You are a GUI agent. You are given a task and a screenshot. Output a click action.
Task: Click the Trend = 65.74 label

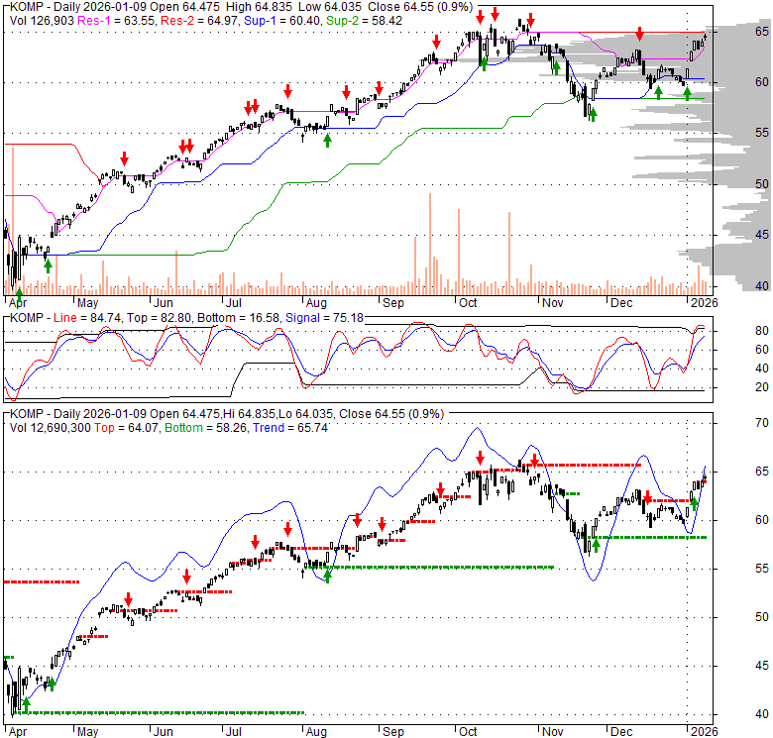click(x=290, y=428)
